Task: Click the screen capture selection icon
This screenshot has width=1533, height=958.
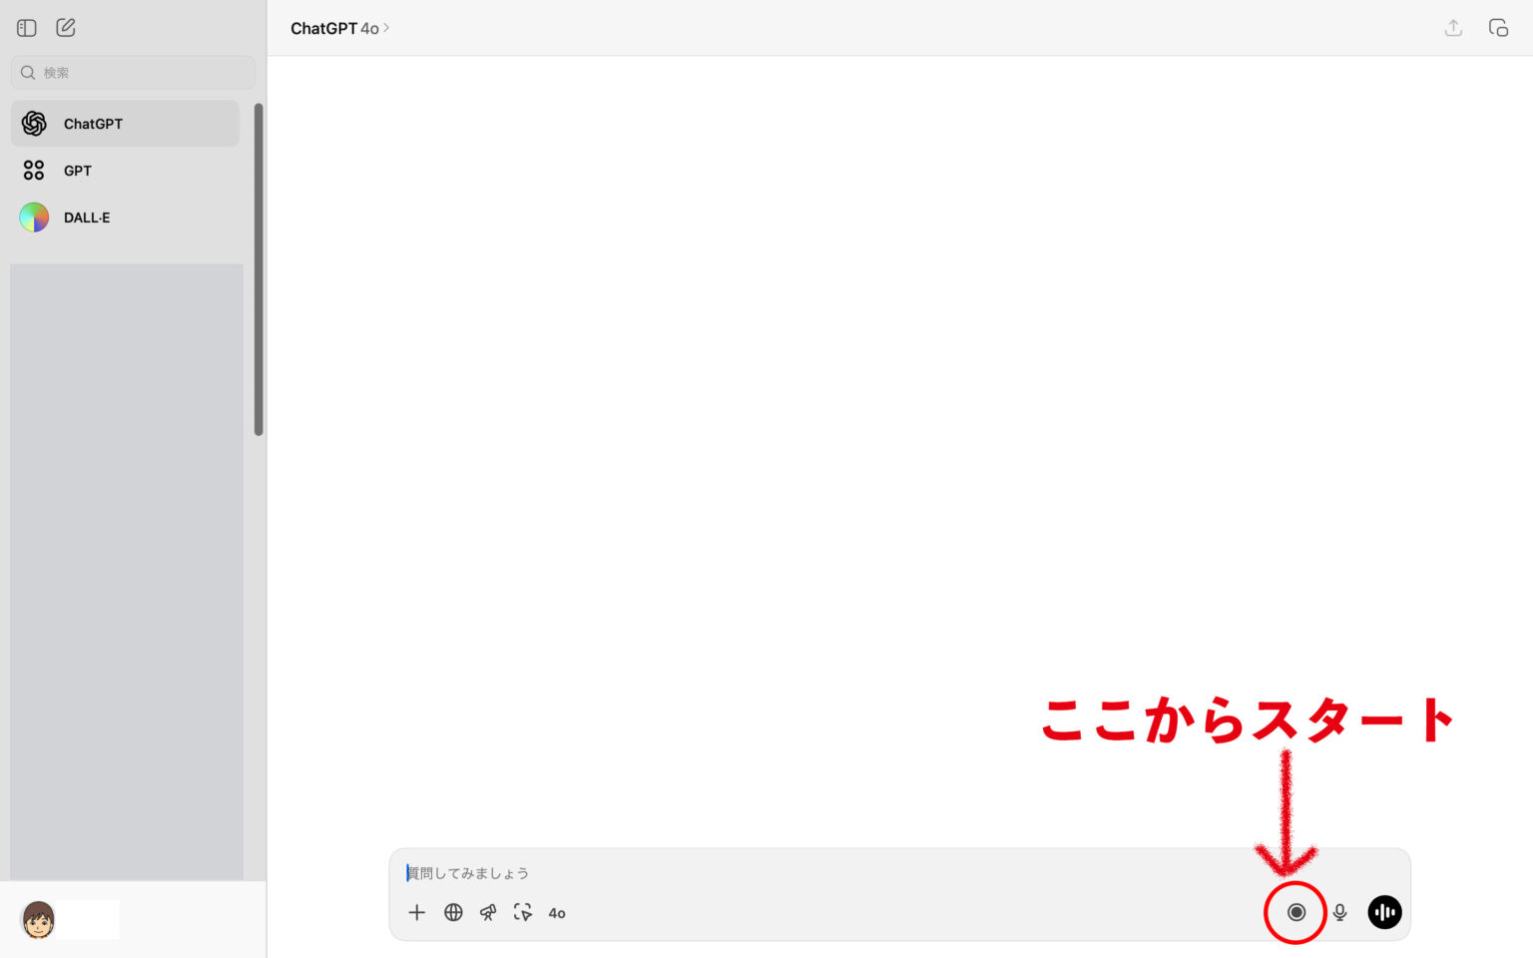Action: [x=523, y=912]
